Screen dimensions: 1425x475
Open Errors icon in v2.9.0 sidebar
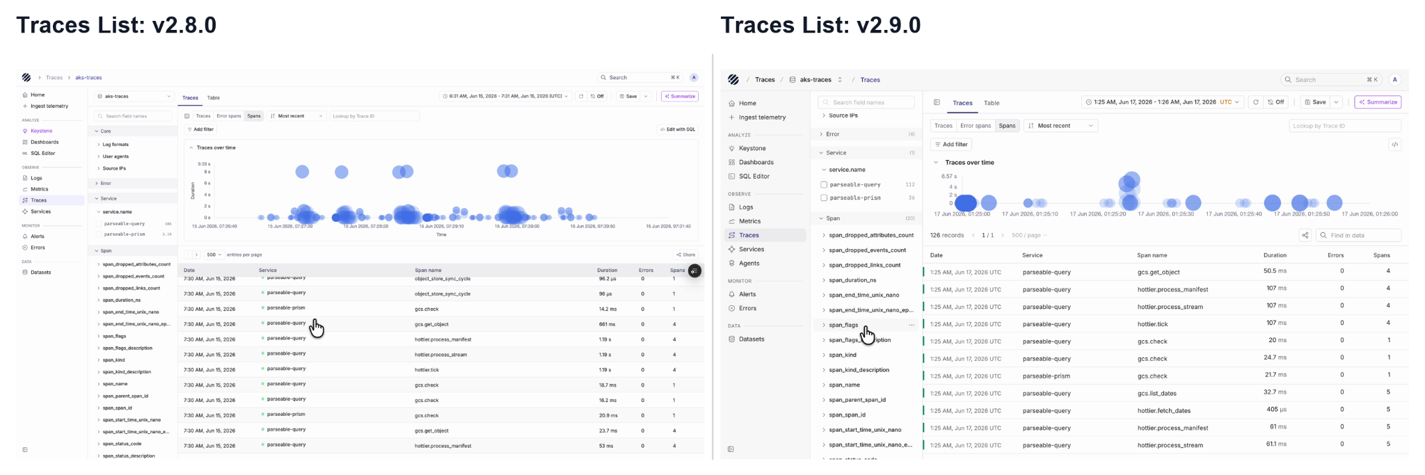731,308
